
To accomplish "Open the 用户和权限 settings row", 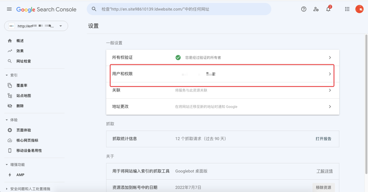I will coord(223,74).
